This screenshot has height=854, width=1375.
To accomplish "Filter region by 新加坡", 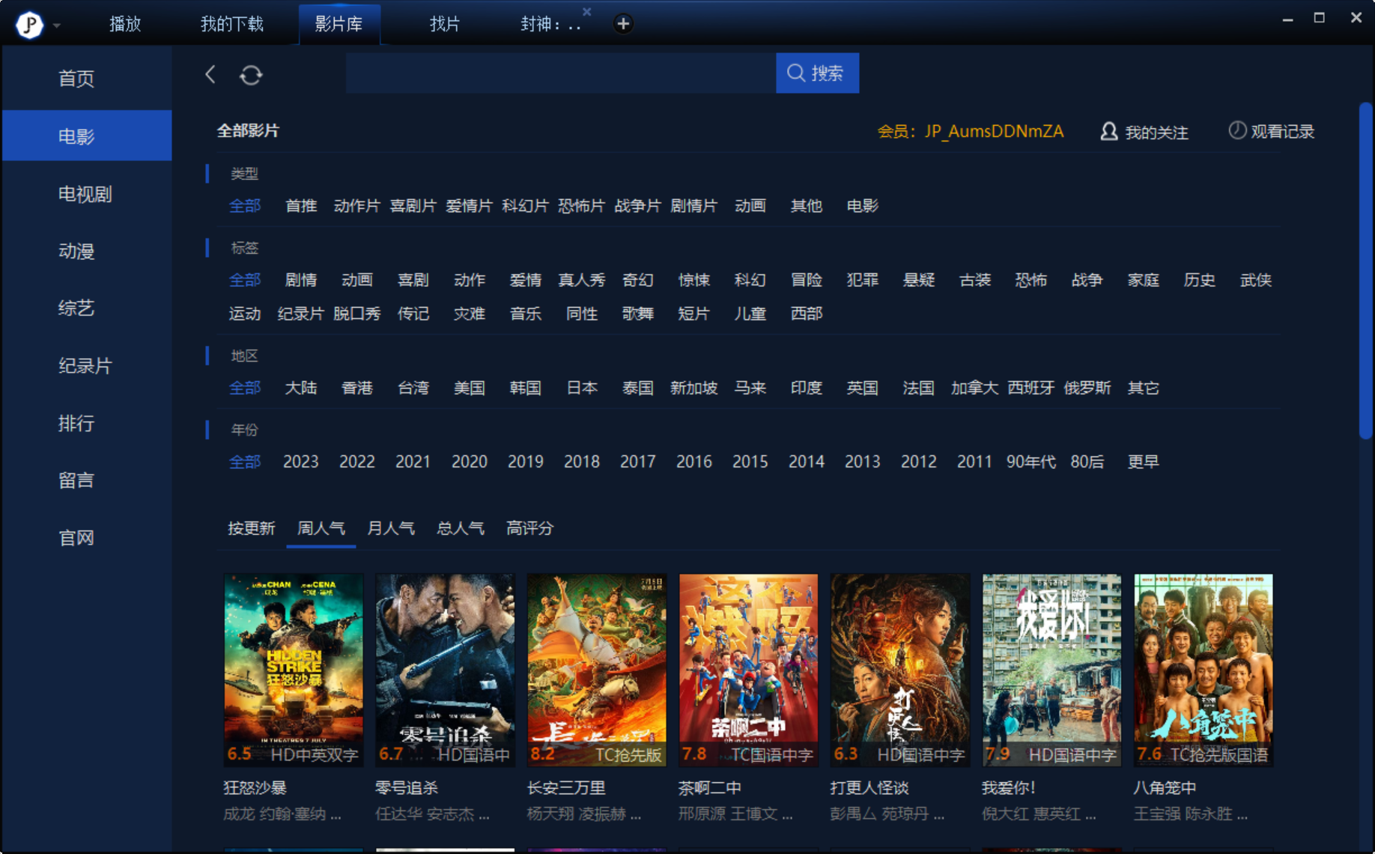I will pyautogui.click(x=694, y=387).
